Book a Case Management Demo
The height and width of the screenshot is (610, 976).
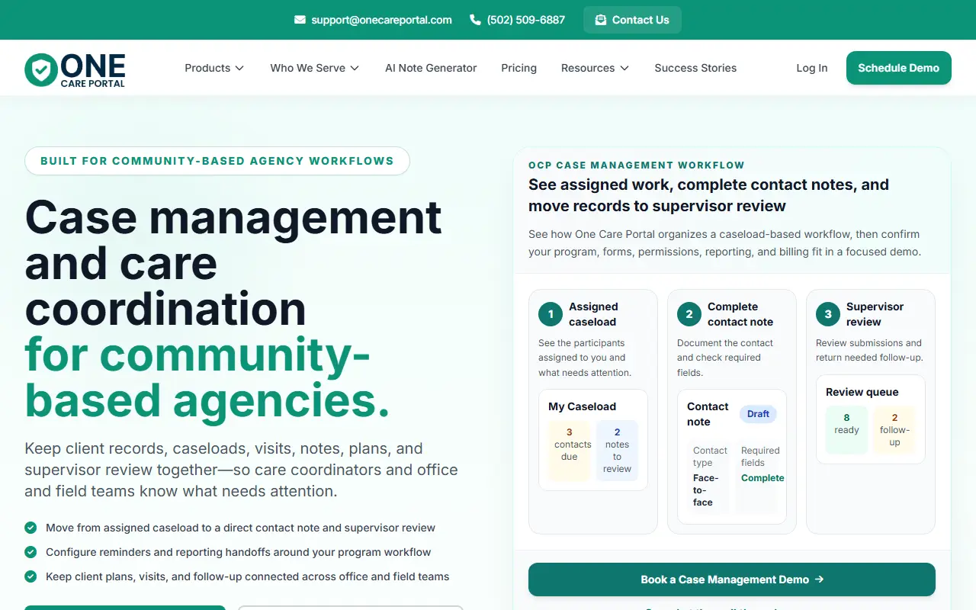point(732,579)
